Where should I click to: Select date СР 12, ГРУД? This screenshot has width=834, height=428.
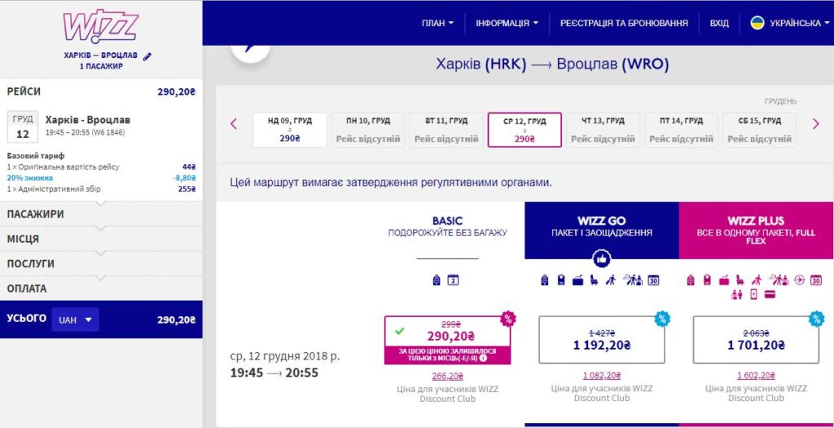(x=525, y=130)
